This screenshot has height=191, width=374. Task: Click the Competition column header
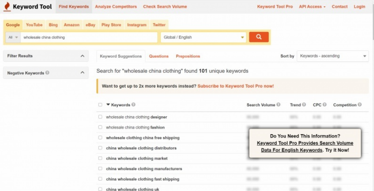(x=345, y=105)
